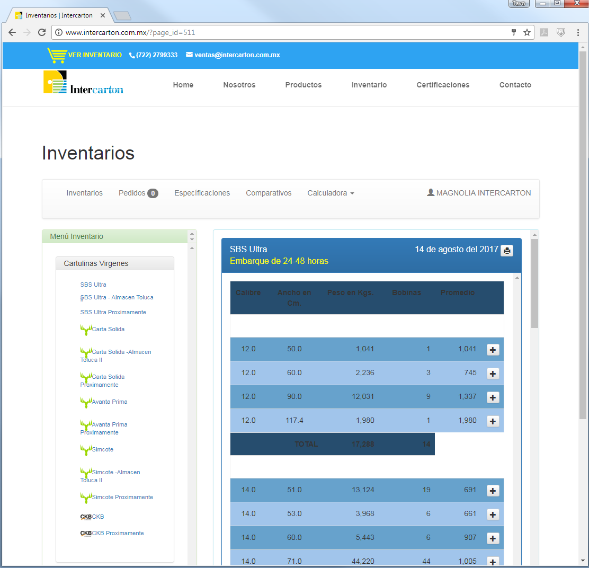Bookmark this page with the star icon

[x=526, y=32]
